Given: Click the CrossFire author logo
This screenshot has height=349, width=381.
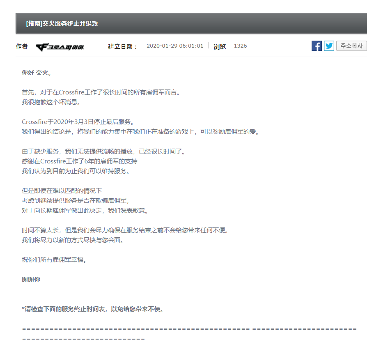Looking at the screenshot, I should tap(60, 47).
